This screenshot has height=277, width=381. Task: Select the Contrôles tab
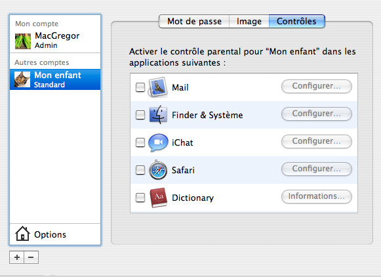point(296,22)
